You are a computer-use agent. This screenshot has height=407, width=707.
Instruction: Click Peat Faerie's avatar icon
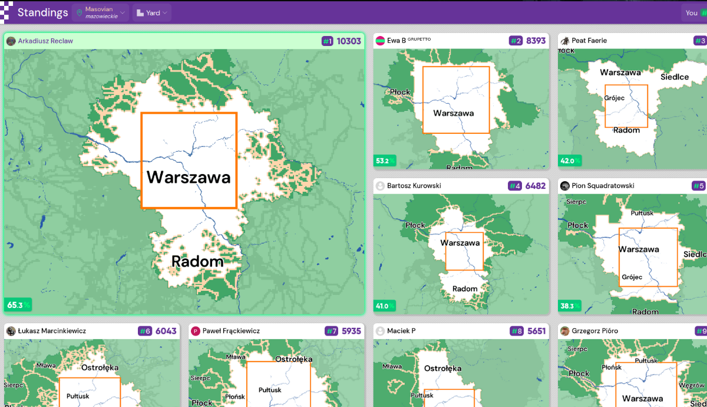click(564, 41)
